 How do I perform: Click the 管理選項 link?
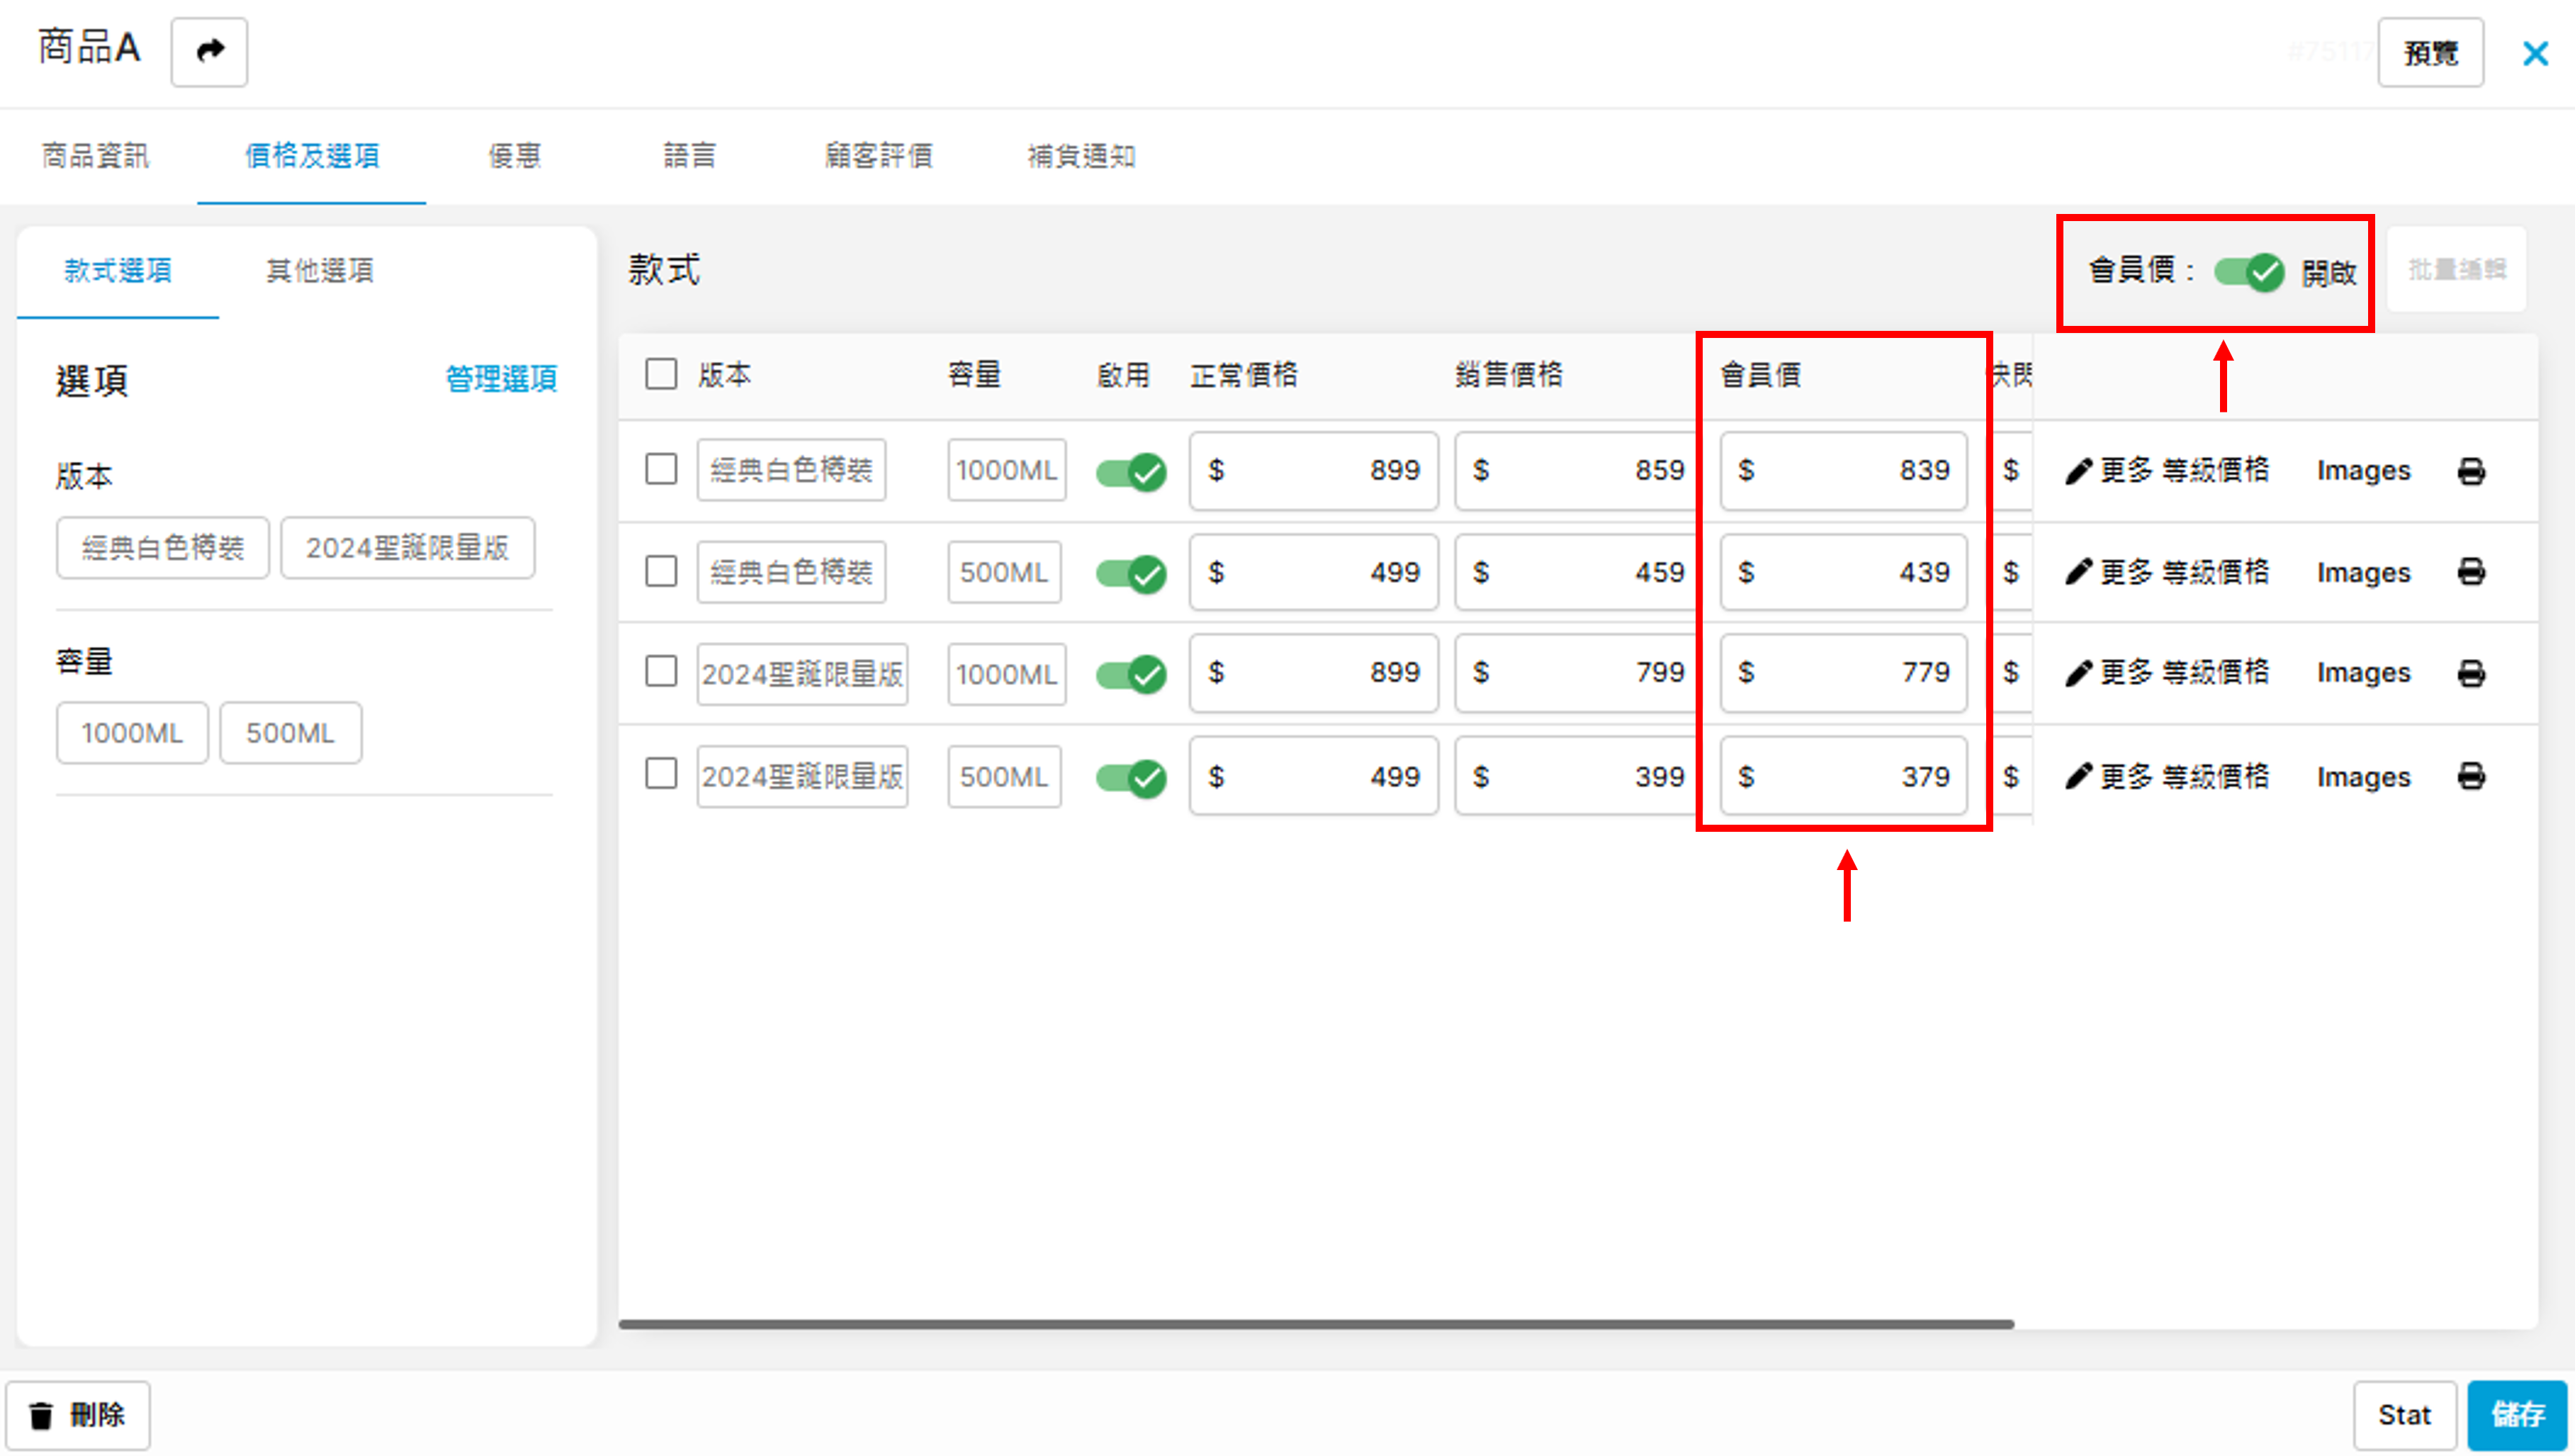[500, 379]
